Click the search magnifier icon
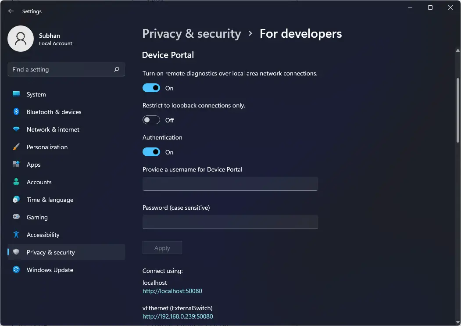This screenshot has height=326, width=461. [x=117, y=69]
